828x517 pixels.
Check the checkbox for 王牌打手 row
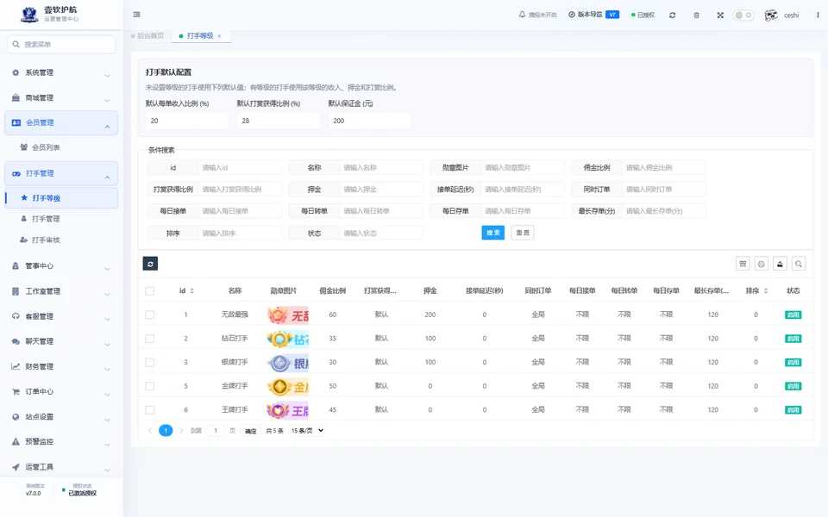tap(150, 410)
